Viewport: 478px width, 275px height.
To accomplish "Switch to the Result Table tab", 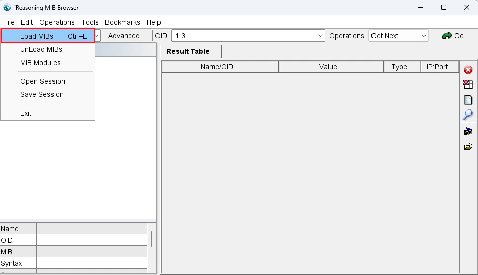I will click(191, 51).
